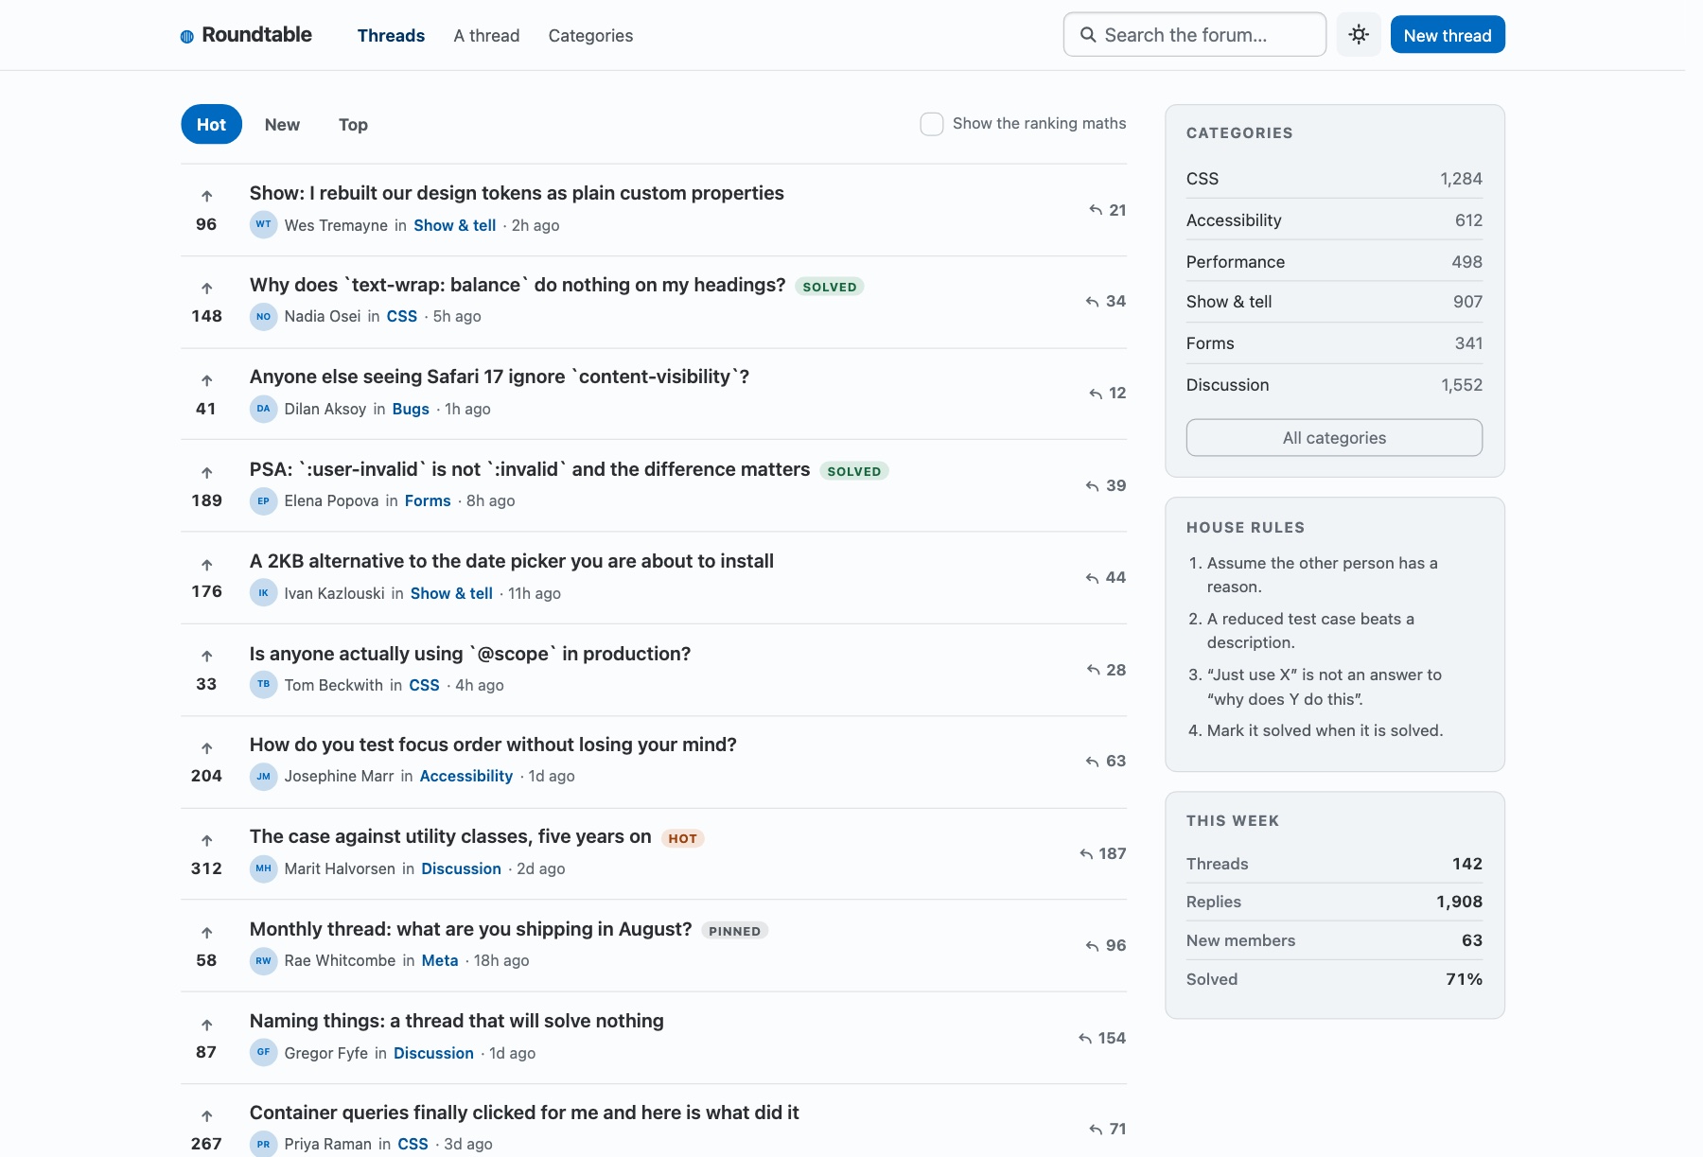Open the Show & tell link under Wes Tremayne

click(455, 225)
